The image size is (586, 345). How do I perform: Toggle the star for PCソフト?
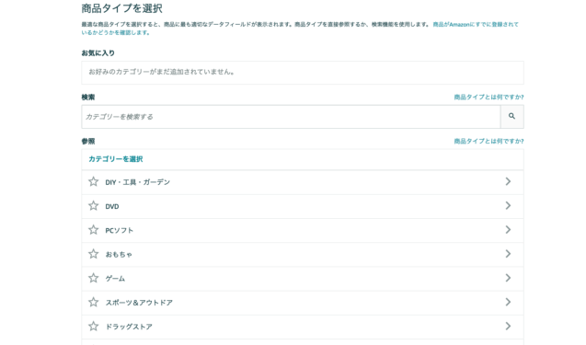tap(94, 230)
